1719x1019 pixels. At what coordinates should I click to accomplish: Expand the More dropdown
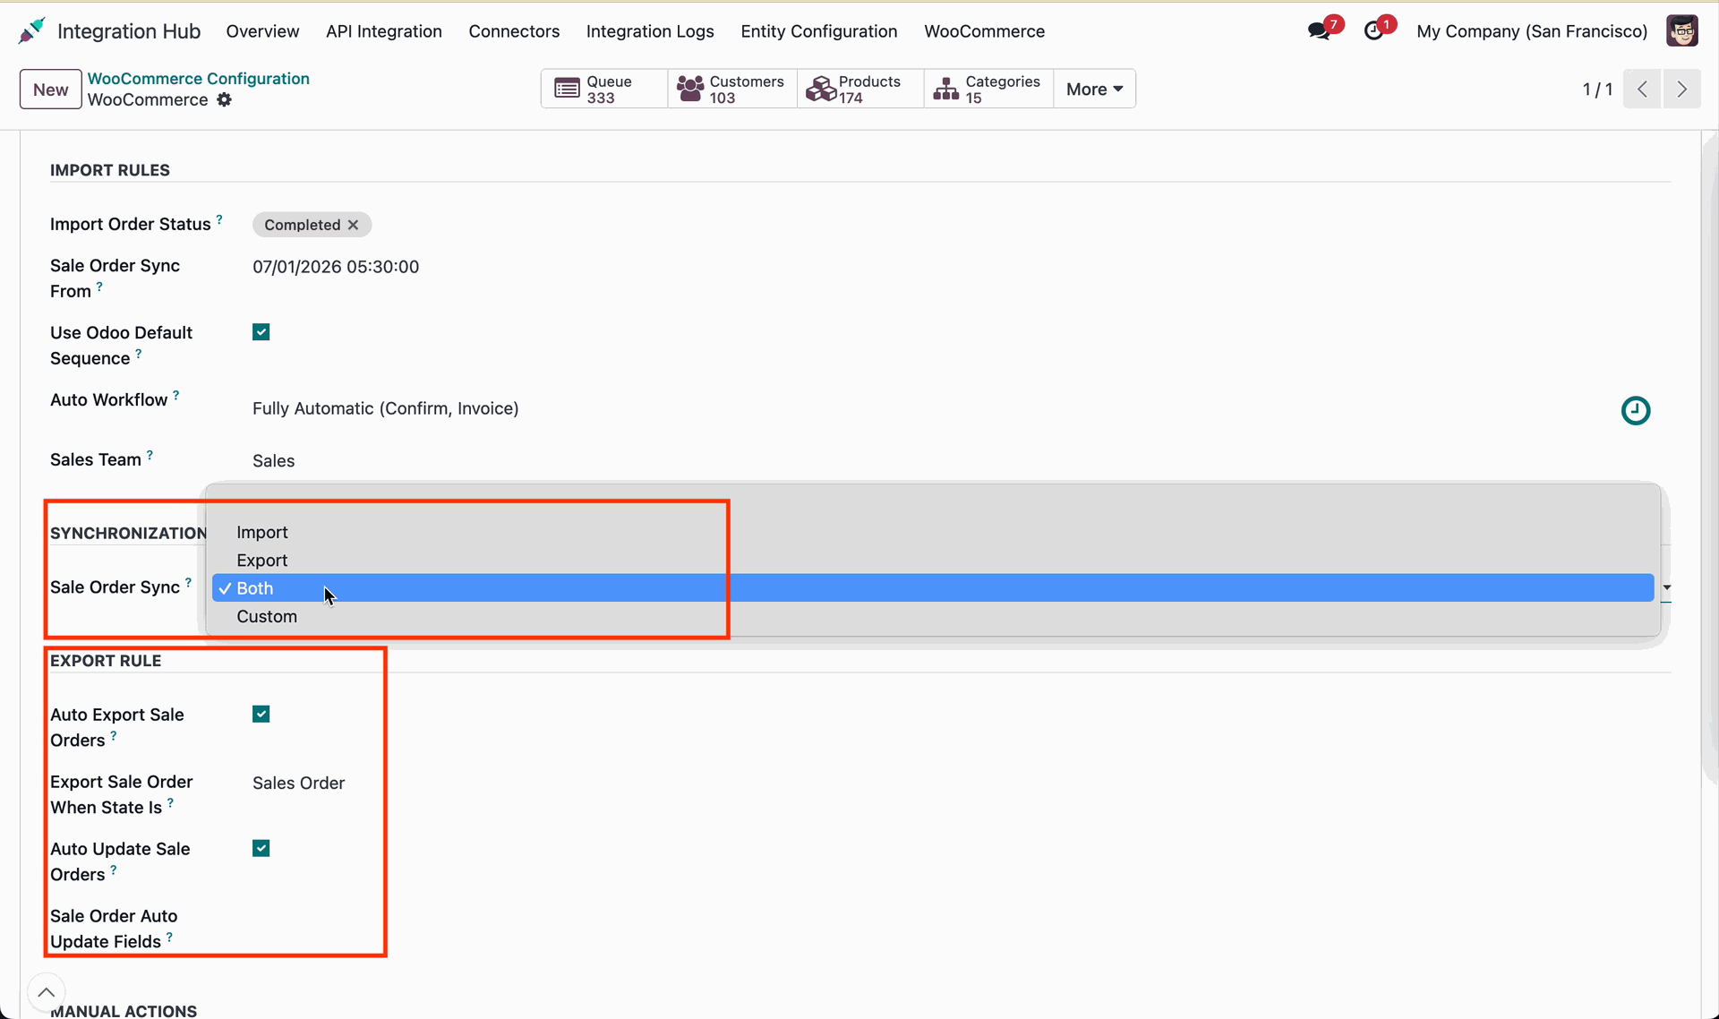1094,89
